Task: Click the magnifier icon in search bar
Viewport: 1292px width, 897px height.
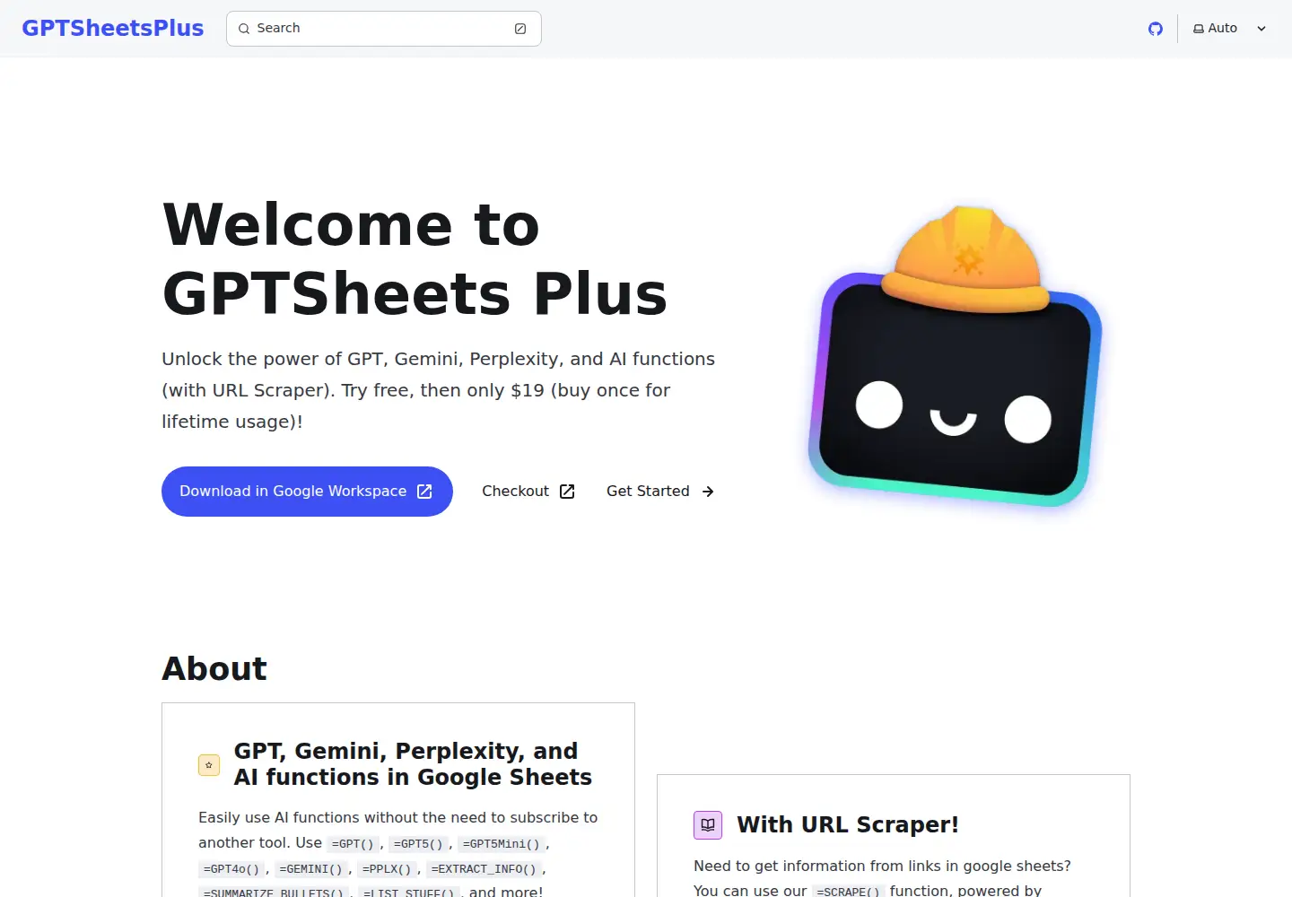Action: tap(244, 29)
